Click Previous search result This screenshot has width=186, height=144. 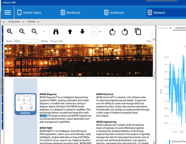pos(54,41)
